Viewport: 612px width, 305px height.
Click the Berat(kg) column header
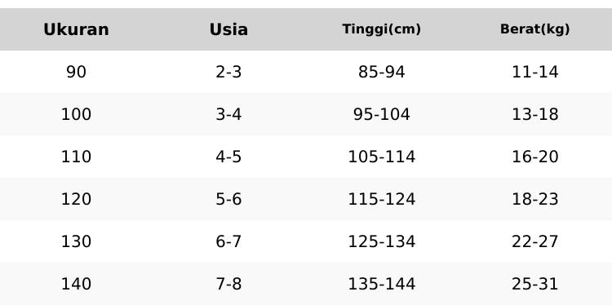[x=534, y=29]
